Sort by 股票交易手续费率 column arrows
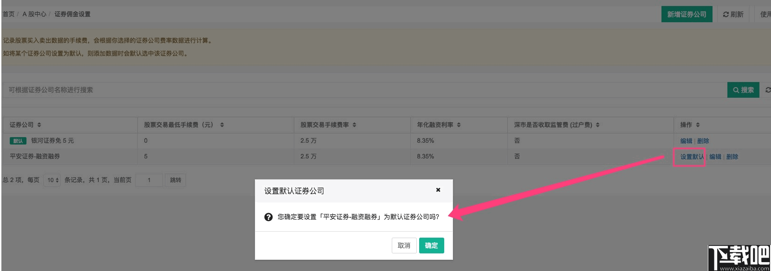 (x=354, y=125)
